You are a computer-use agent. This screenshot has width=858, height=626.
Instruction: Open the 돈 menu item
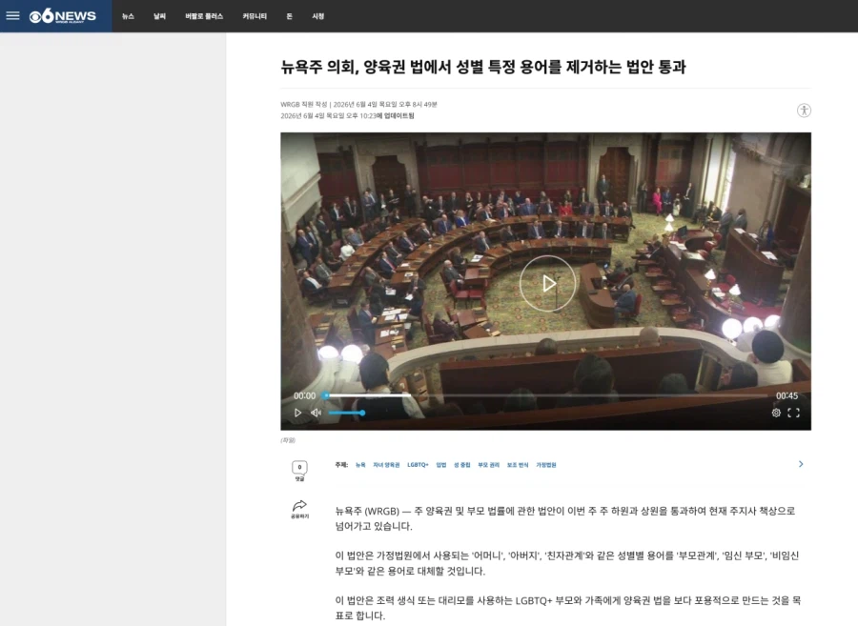click(x=290, y=16)
